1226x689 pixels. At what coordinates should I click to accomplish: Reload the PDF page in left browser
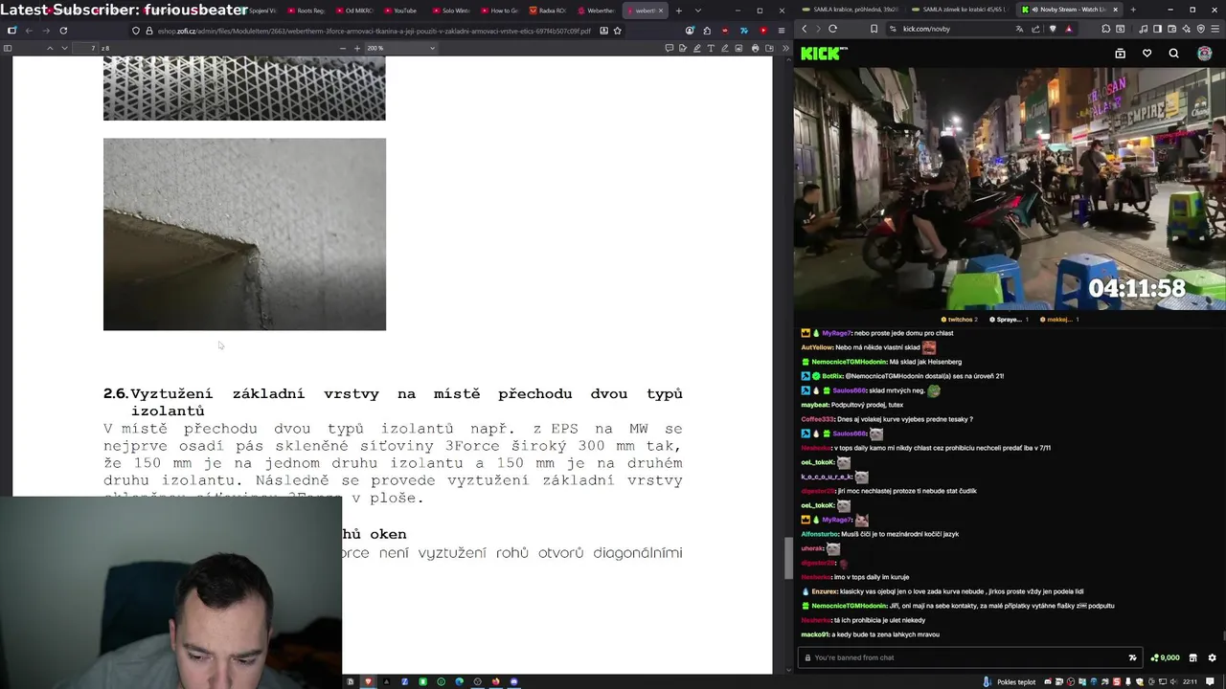[63, 31]
